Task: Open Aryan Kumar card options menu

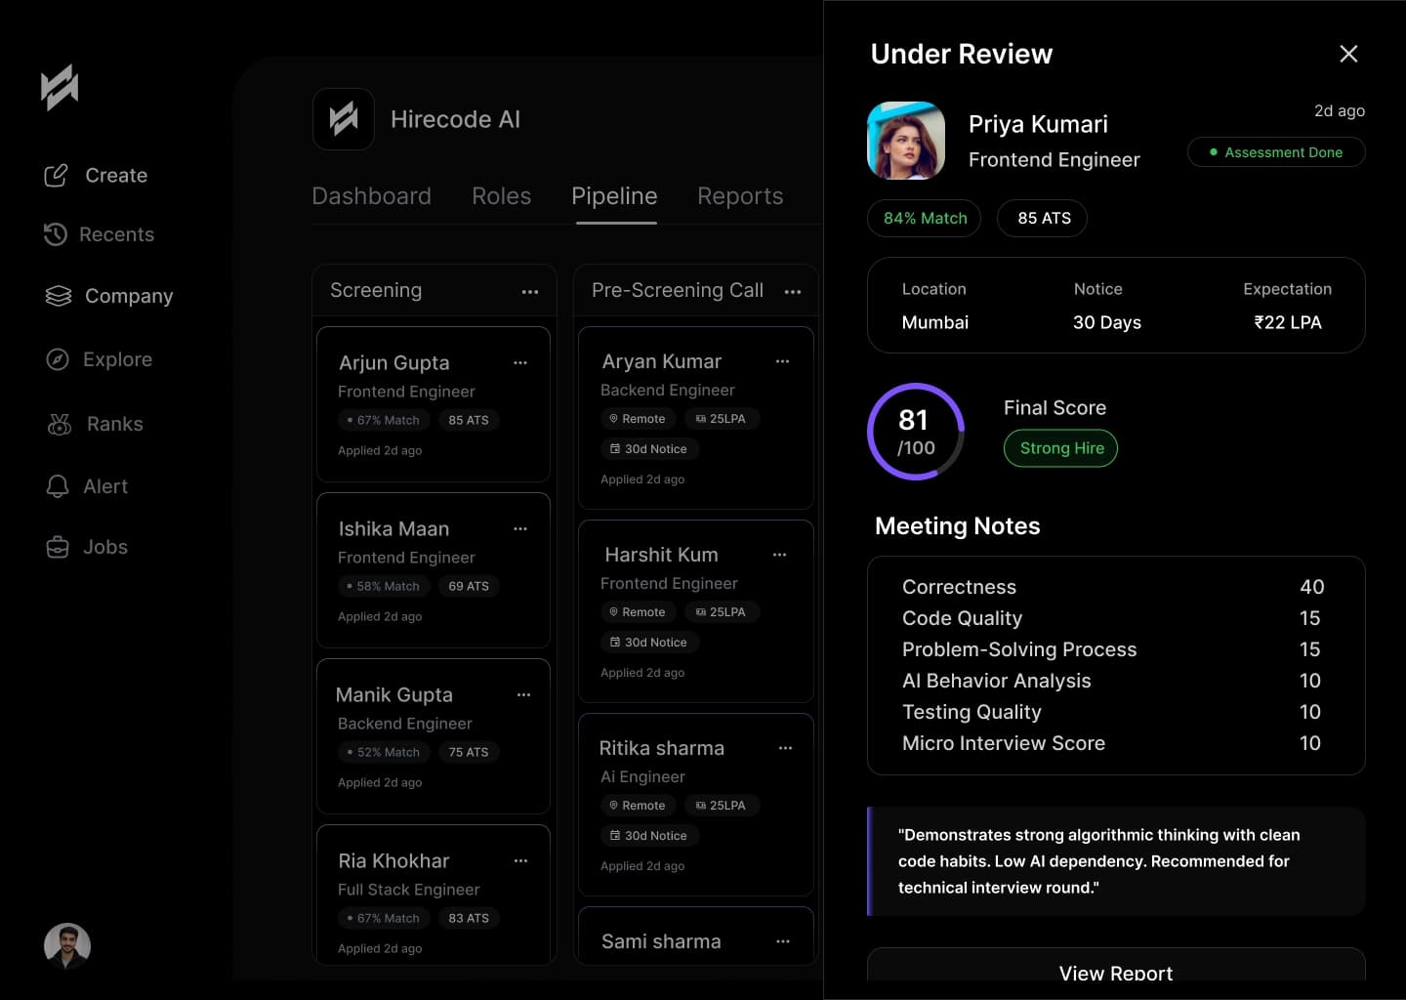Action: 782,361
